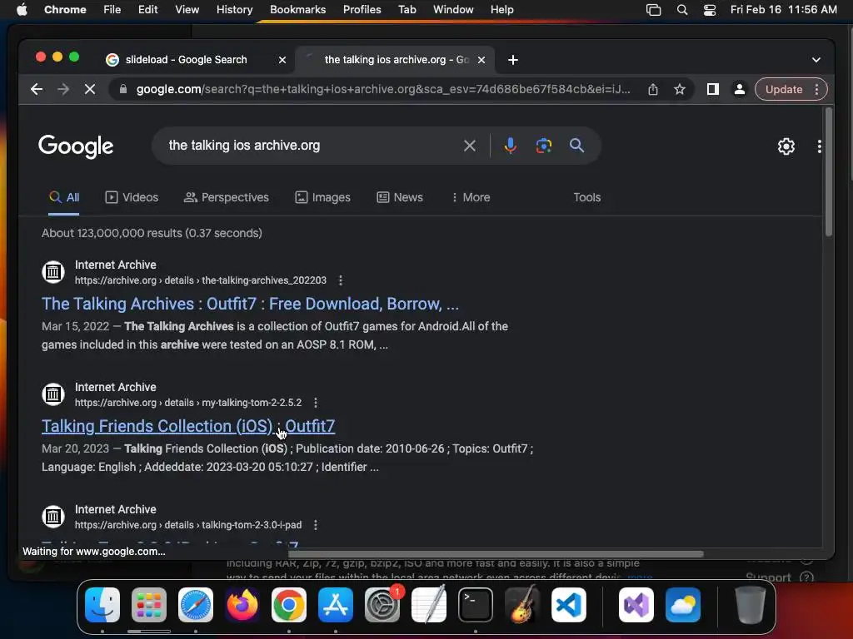
Task: Switch to Images results tab
Action: [x=322, y=197]
